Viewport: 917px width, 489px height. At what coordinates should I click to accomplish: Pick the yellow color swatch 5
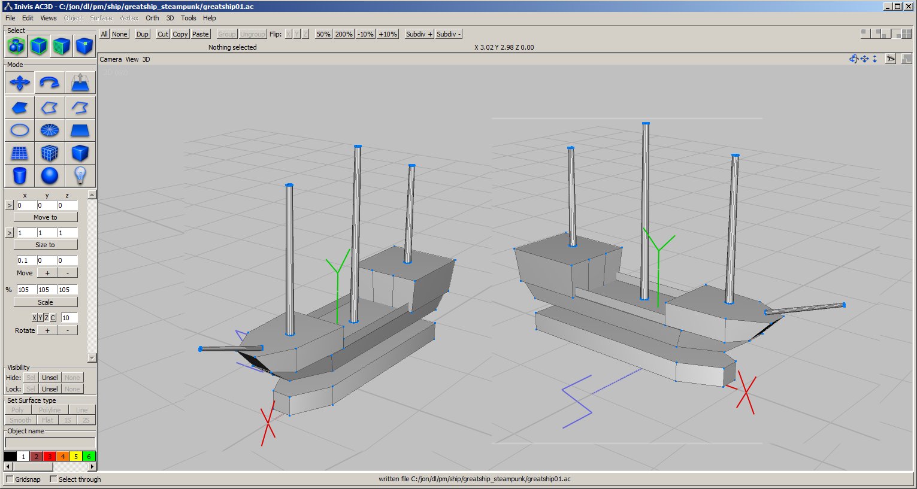pyautogui.click(x=76, y=457)
